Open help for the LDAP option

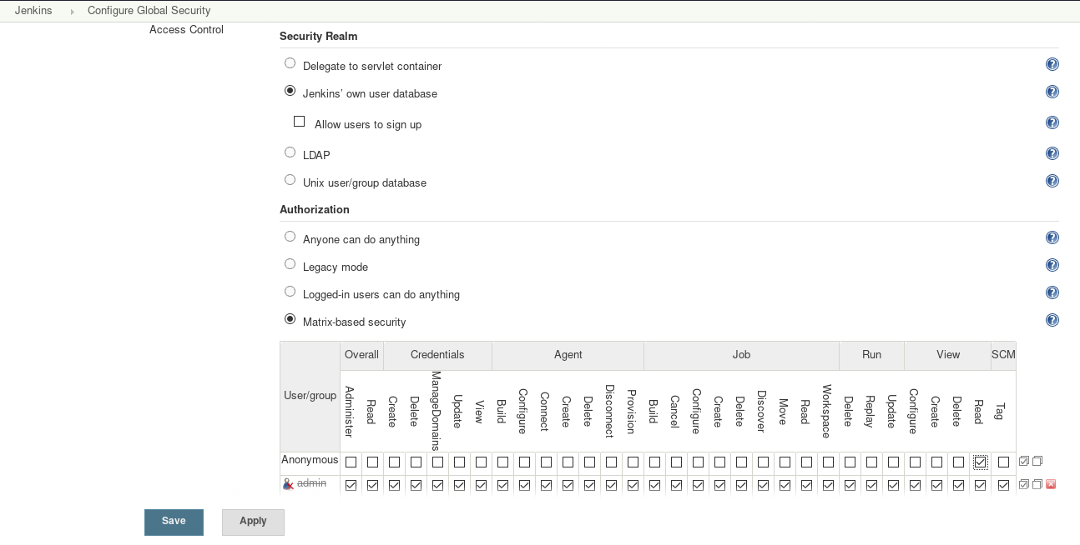point(1052,152)
